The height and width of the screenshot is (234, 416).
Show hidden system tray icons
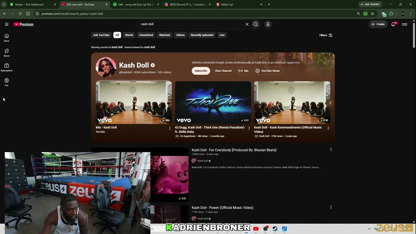coord(369,229)
